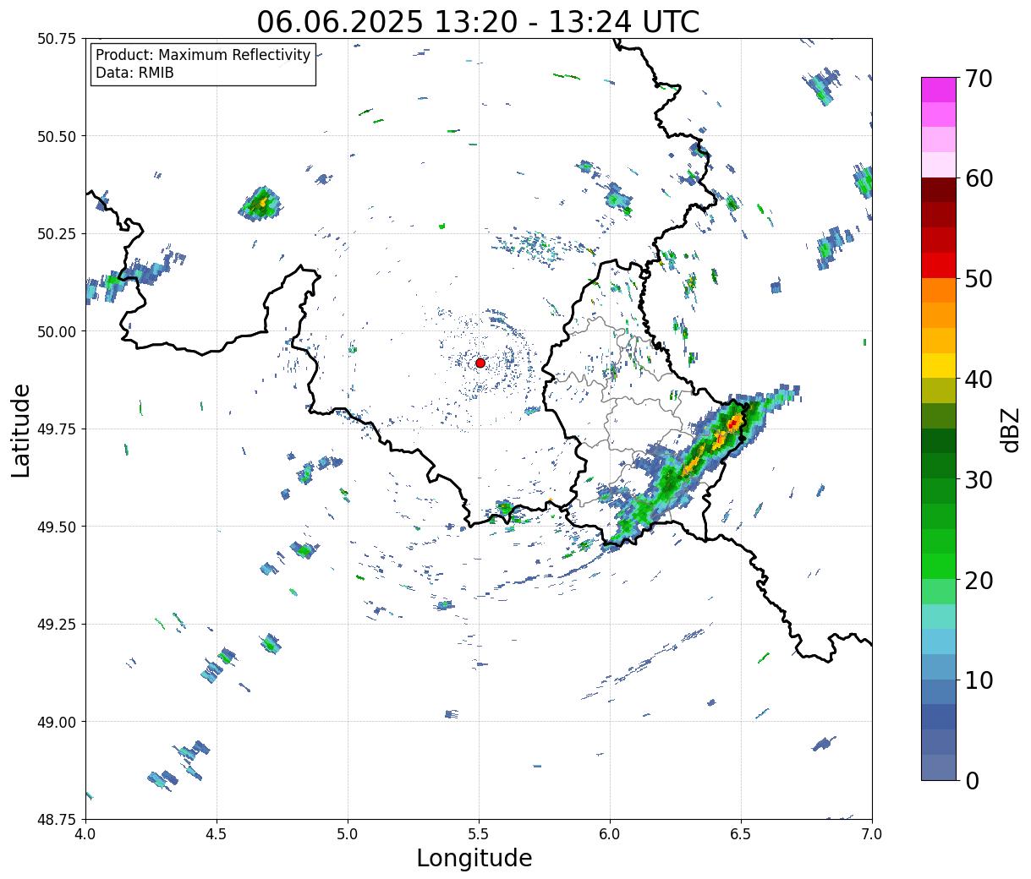This screenshot has width=1031, height=879.
Task: Click the Latitude axis label
Action: [21, 429]
